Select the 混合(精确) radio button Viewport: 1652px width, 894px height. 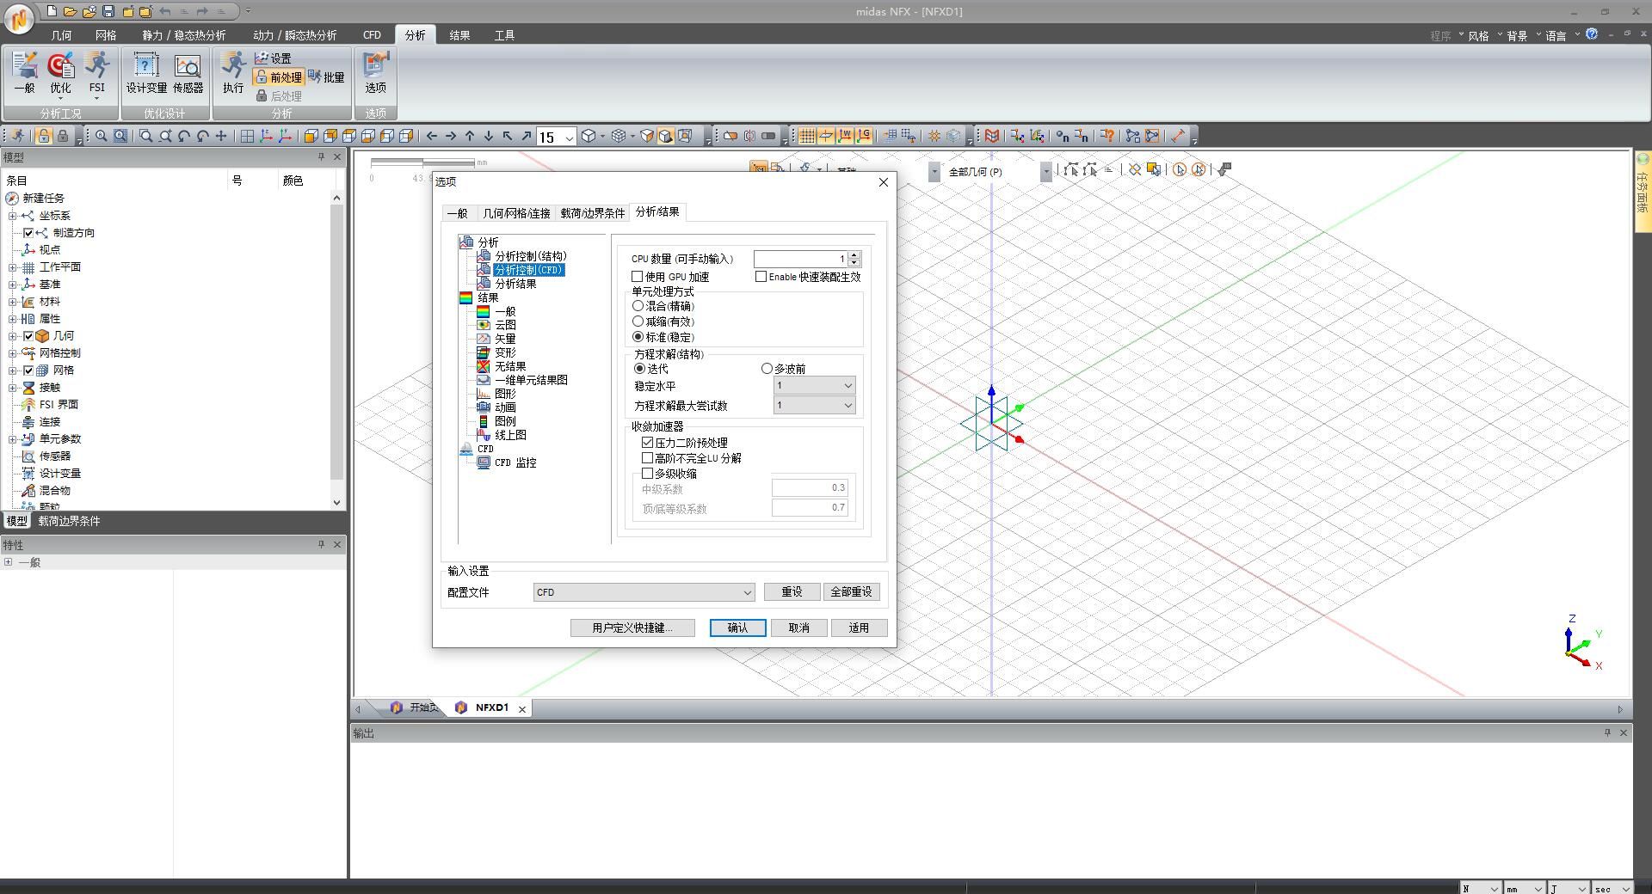[x=638, y=306]
